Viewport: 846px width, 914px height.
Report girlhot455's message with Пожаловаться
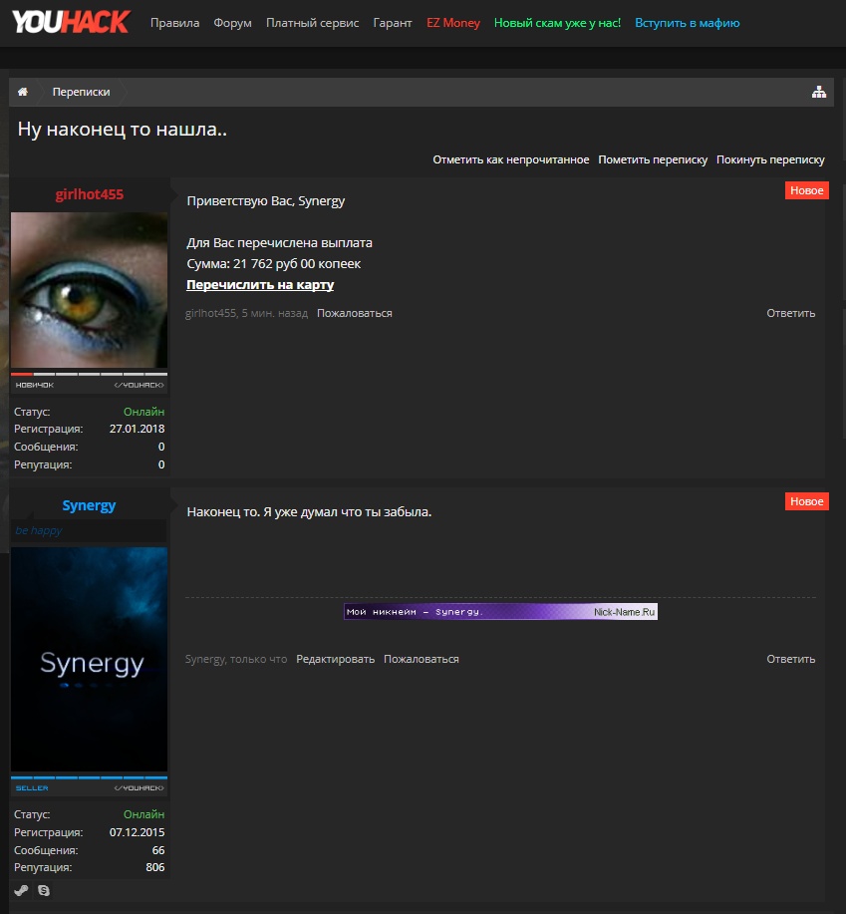[355, 313]
